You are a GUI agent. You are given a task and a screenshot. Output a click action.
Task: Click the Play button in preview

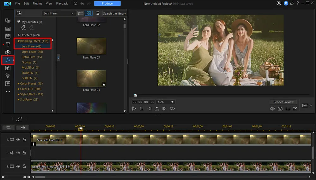[134, 109]
